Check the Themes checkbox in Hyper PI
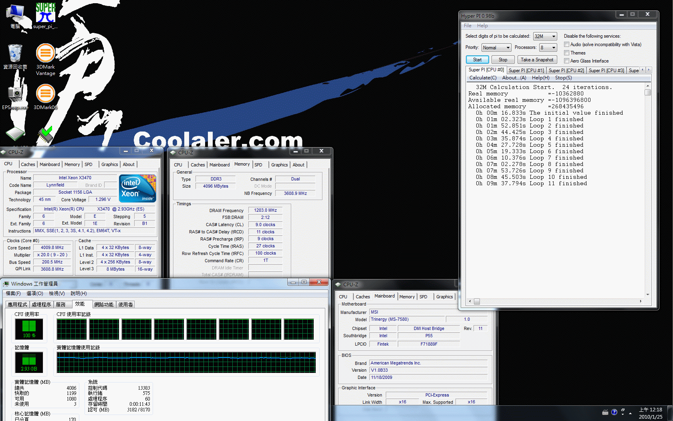This screenshot has width=673, height=421. click(566, 53)
